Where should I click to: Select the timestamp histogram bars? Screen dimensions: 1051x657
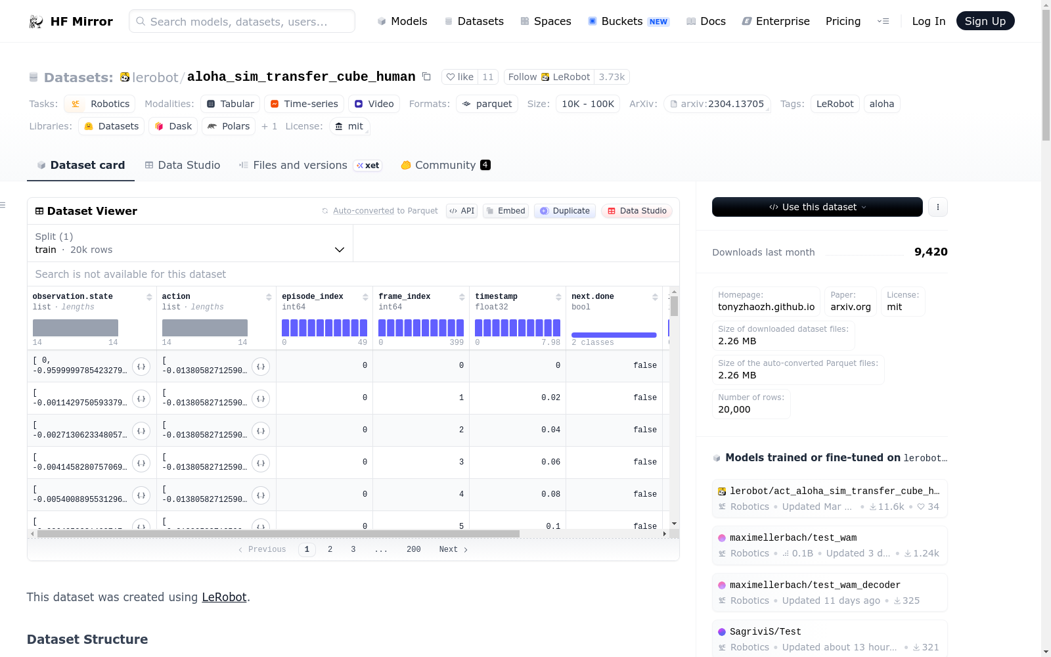tap(518, 328)
